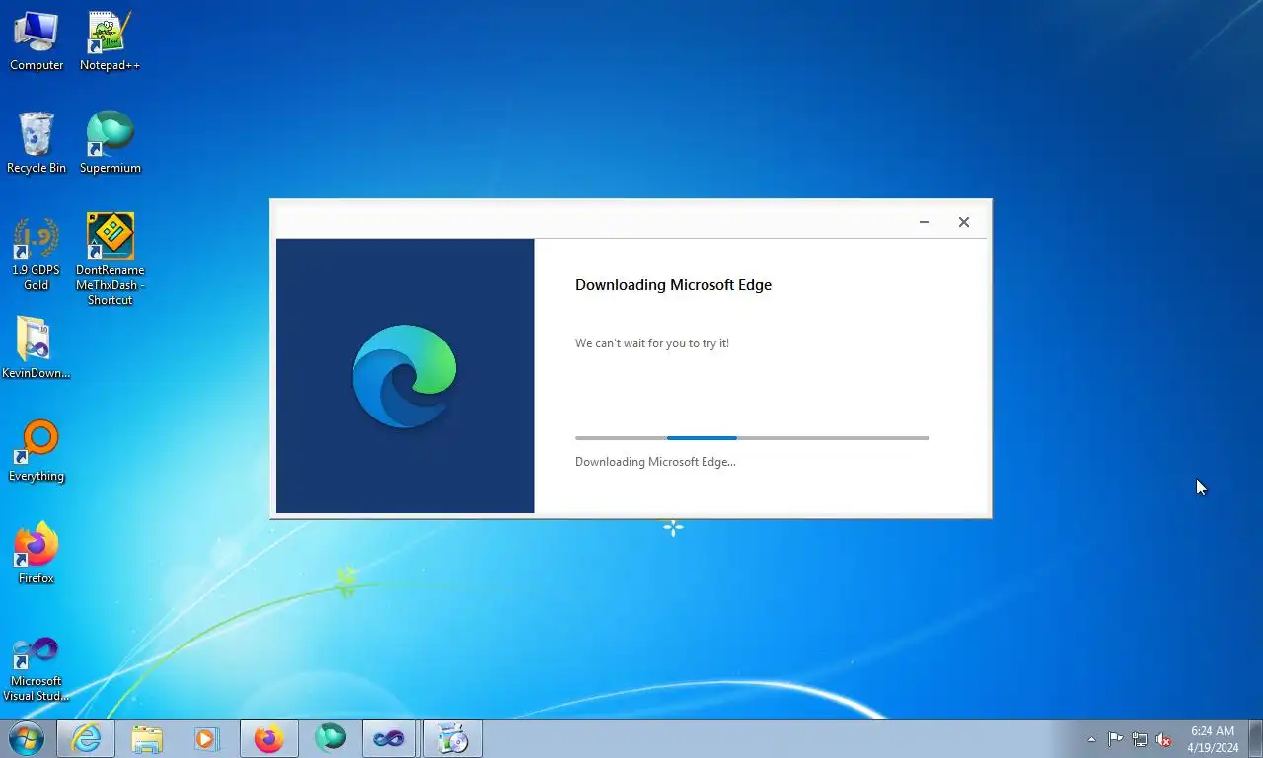Open the network tray icon

[x=1140, y=739]
